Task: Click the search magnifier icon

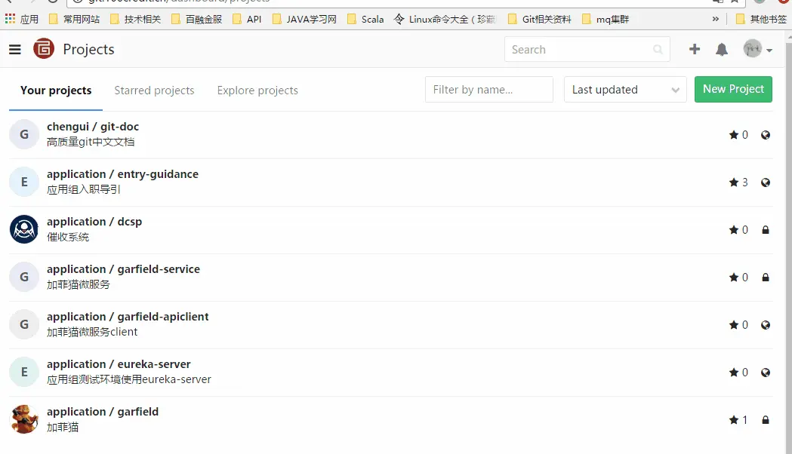Action: [658, 50]
